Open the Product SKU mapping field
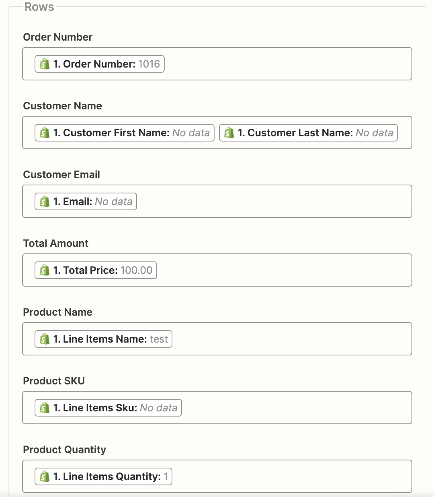The width and height of the screenshot is (434, 497). [x=281, y=407]
